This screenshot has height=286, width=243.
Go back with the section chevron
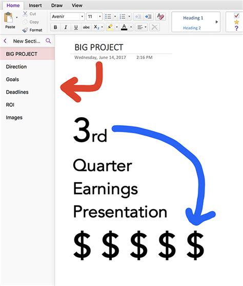pyautogui.click(x=5, y=41)
